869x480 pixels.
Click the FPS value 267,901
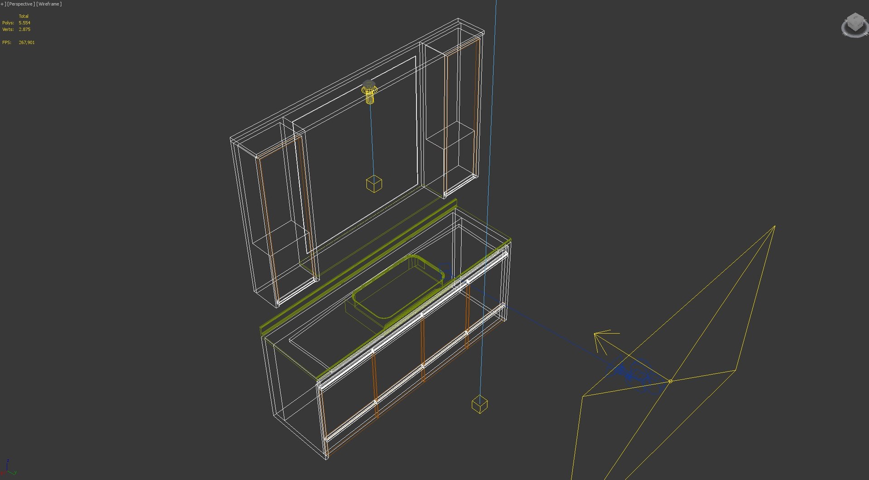[x=27, y=42]
